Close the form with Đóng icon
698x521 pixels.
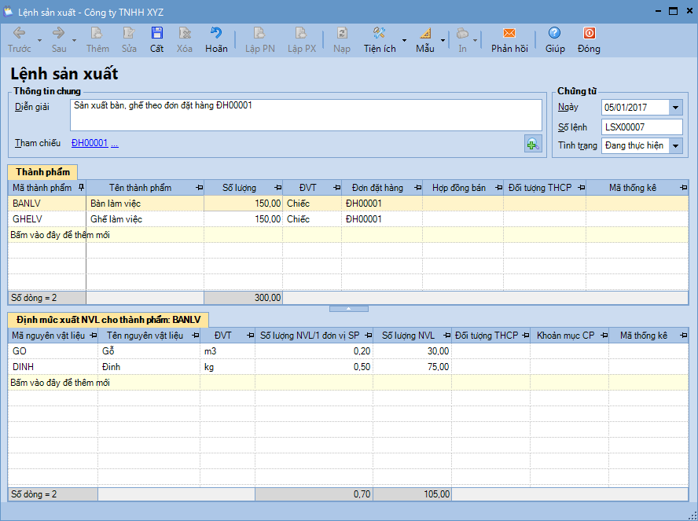(x=589, y=34)
